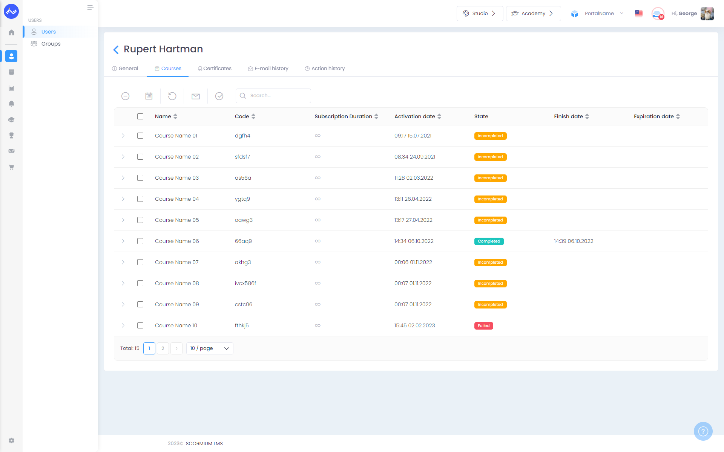This screenshot has height=452, width=724.
Task: Tick the checkbox for Course Name 06
Action: pyautogui.click(x=140, y=241)
